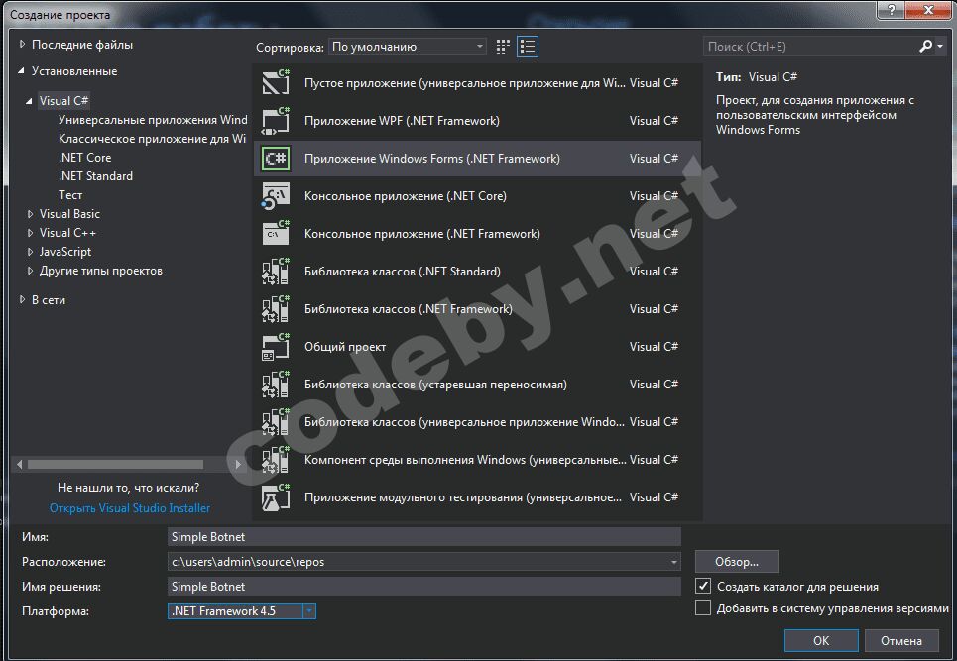Click the Общий проект template icon
The width and height of the screenshot is (957, 661).
[276, 346]
